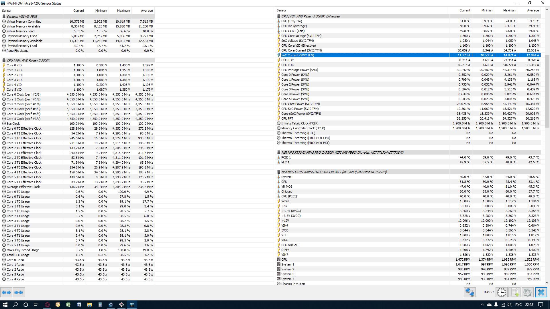
Task: Open the remote network monitoring icon
Action: [470, 292]
